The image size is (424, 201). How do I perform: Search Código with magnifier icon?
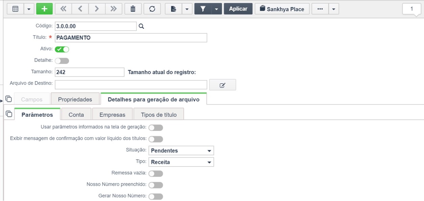coord(141,26)
